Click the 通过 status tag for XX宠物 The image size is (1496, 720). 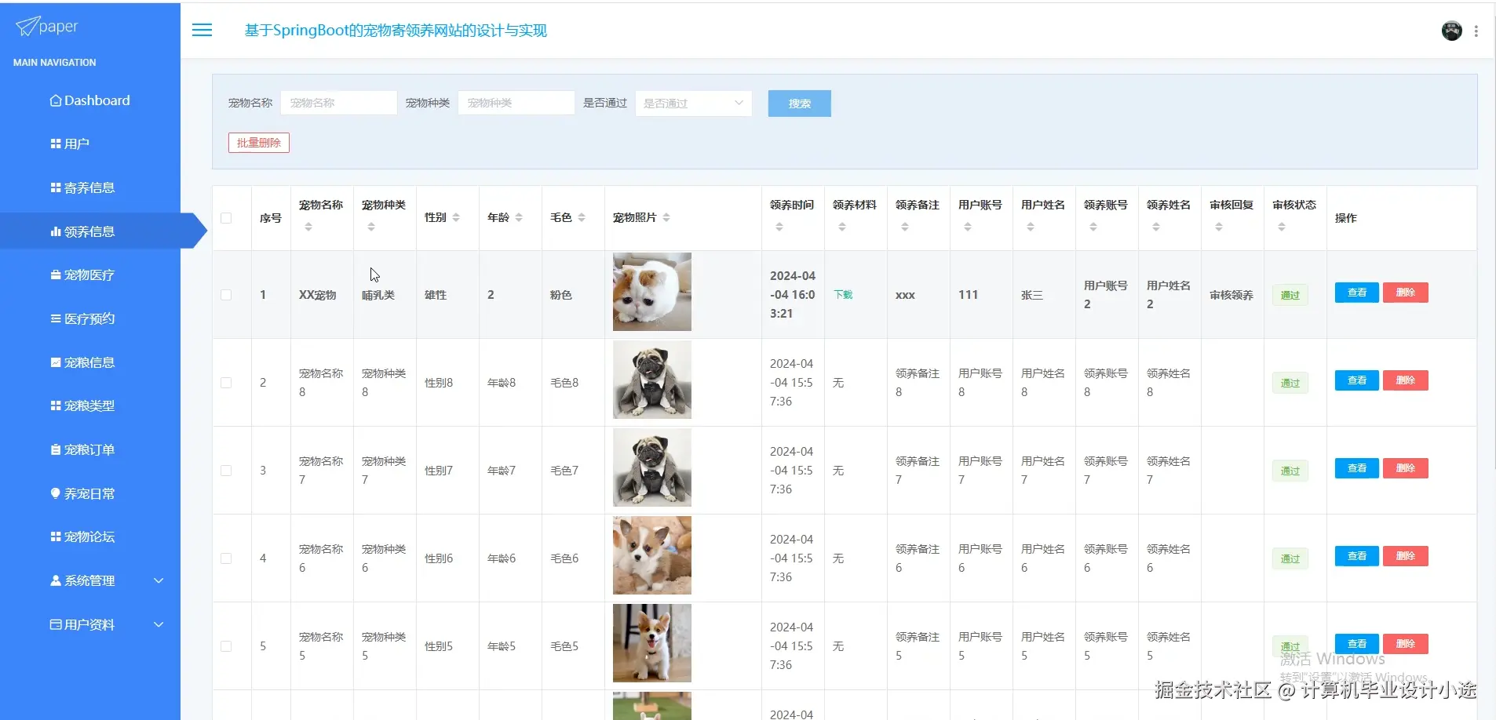pyautogui.click(x=1290, y=296)
